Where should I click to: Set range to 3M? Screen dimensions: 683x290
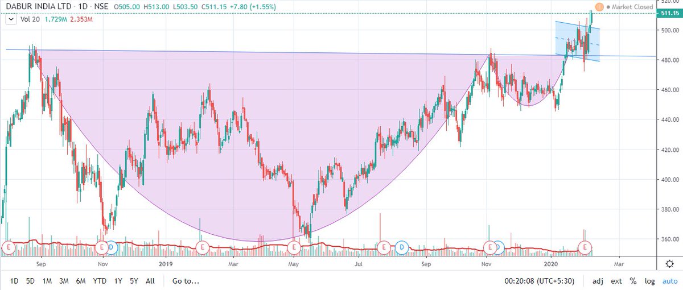click(64, 281)
